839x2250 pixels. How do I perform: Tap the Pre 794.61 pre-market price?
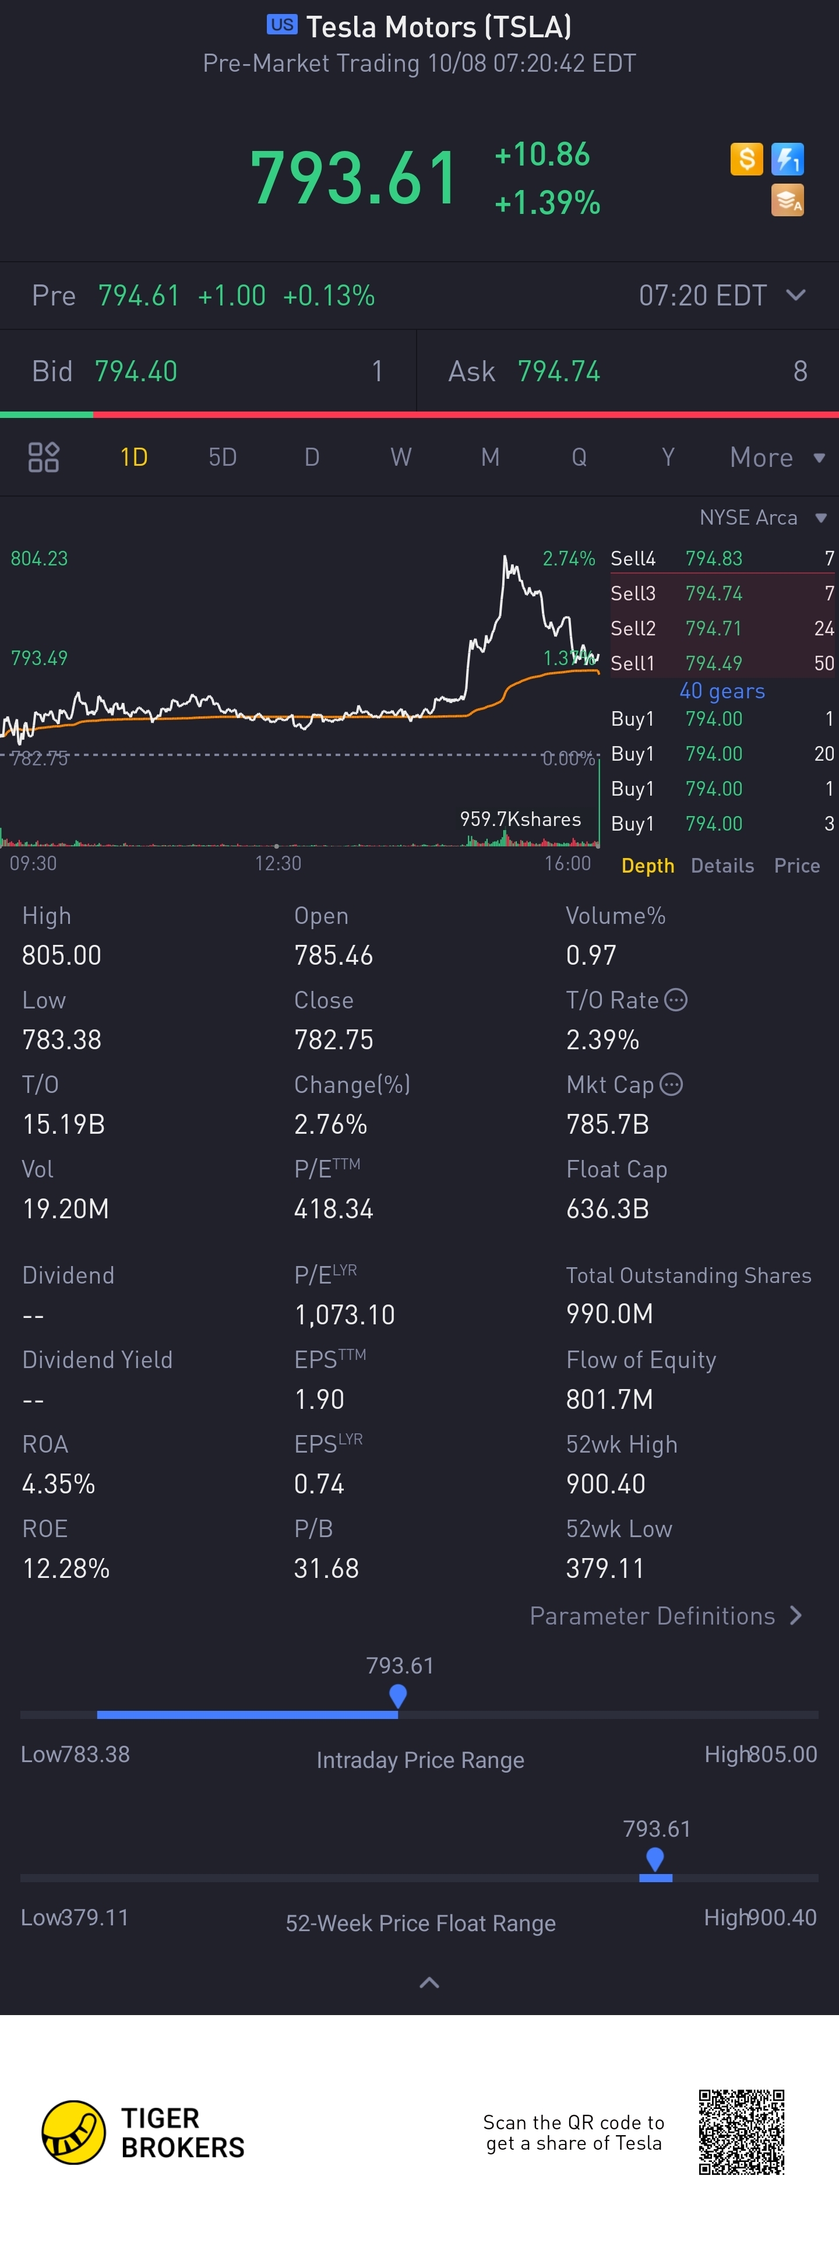(x=139, y=295)
